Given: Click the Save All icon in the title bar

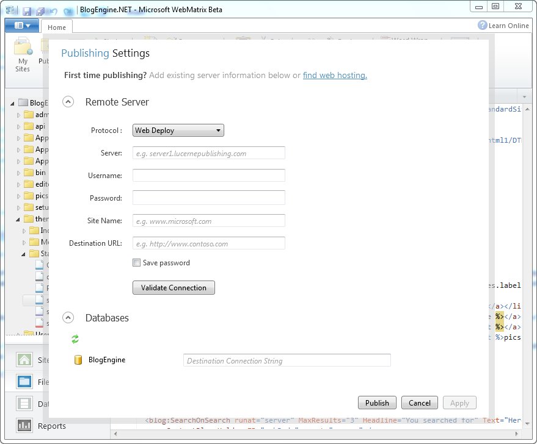Looking at the screenshot, I should [x=41, y=11].
